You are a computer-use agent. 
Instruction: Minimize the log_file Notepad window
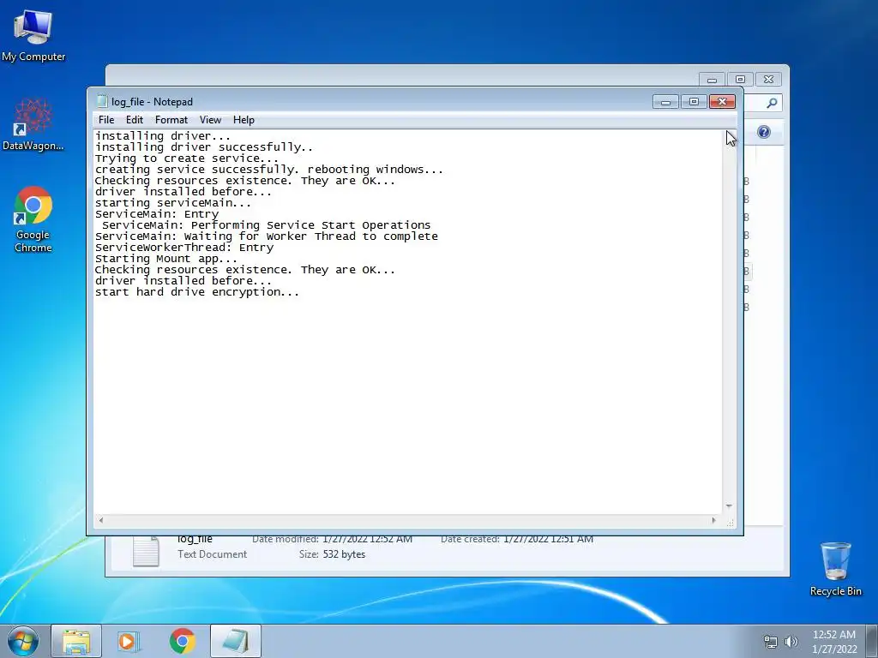click(665, 102)
